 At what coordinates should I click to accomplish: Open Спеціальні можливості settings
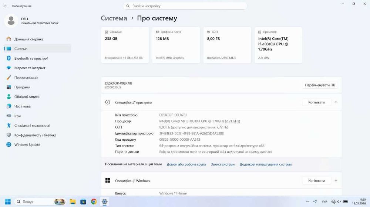click(x=37, y=126)
